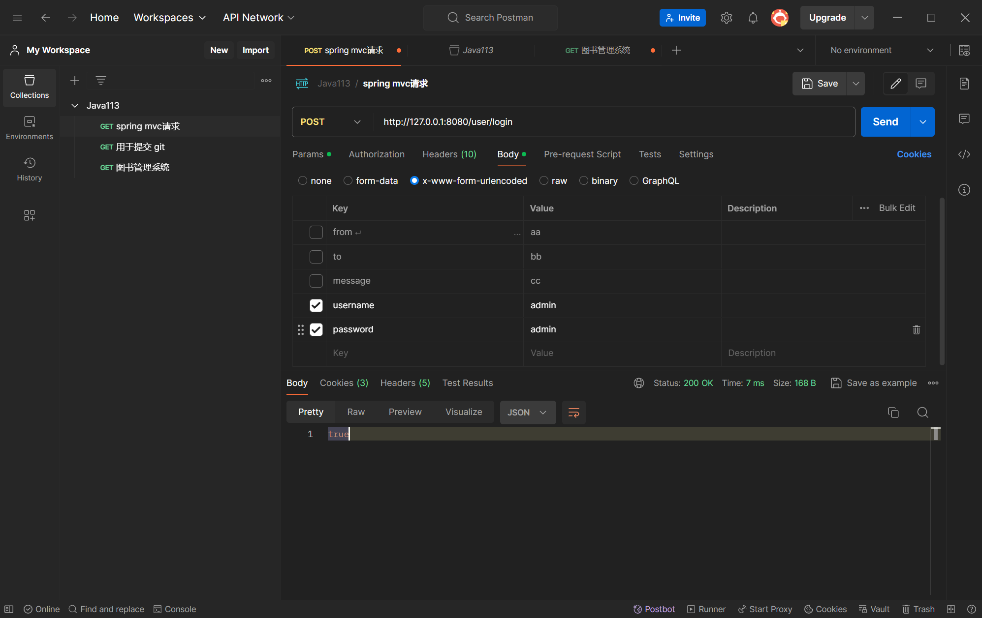This screenshot has width=982, height=618.
Task: Switch to the Pre-request Script tab
Action: point(582,154)
